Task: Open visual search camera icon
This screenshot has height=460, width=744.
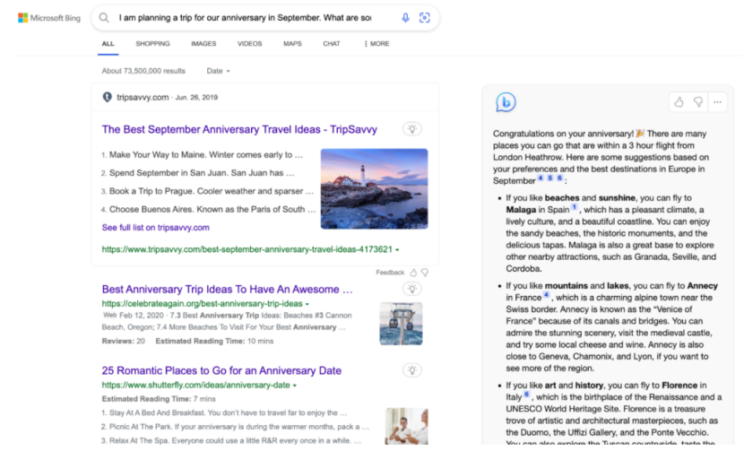Action: click(425, 18)
